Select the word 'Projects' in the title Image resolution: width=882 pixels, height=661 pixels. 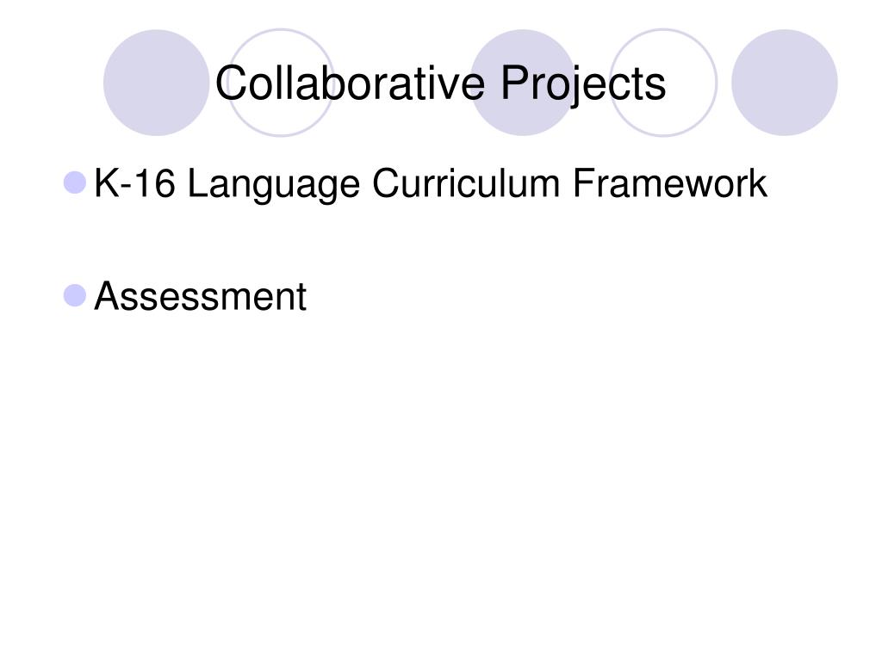583,85
